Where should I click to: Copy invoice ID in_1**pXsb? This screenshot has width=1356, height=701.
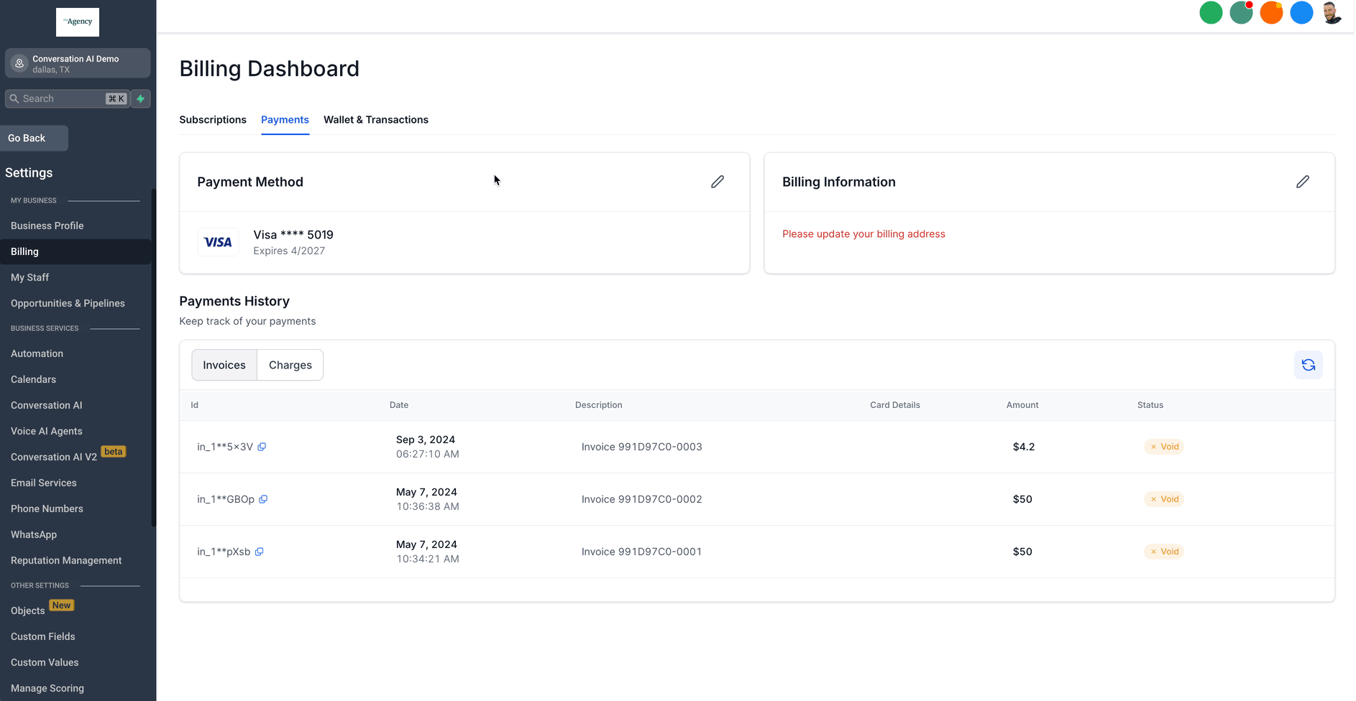(x=260, y=552)
